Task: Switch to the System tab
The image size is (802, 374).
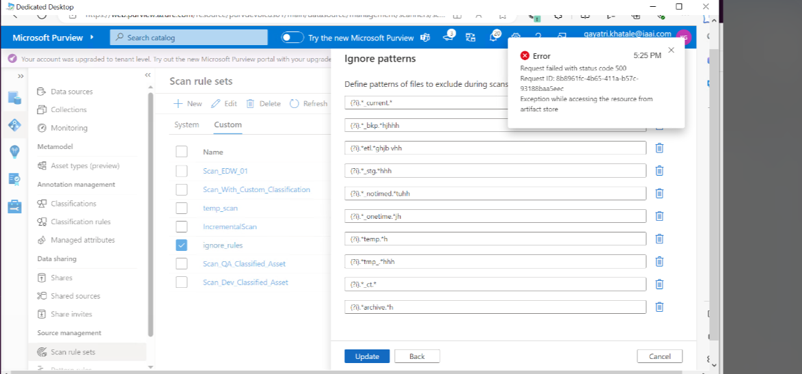Action: coord(186,124)
